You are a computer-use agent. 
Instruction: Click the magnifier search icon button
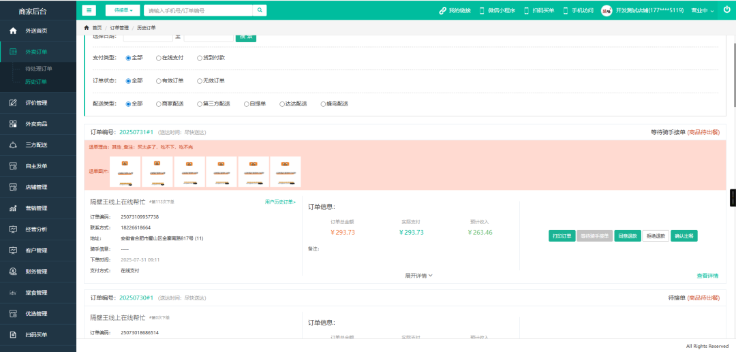click(260, 10)
